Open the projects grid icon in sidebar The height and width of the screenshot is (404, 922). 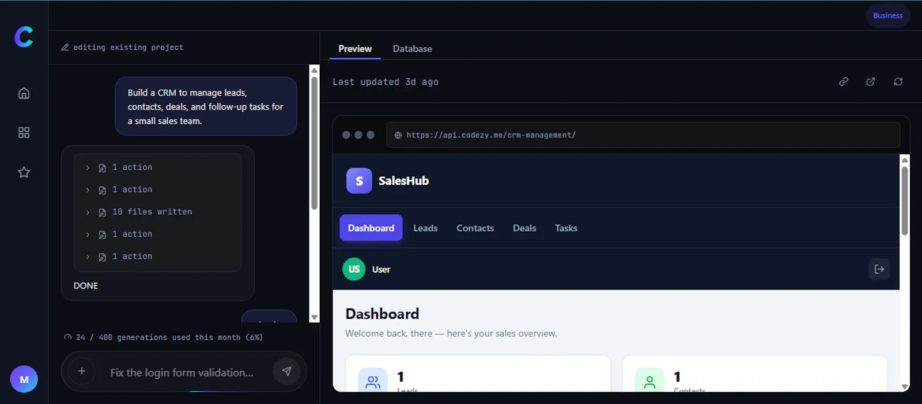24,132
